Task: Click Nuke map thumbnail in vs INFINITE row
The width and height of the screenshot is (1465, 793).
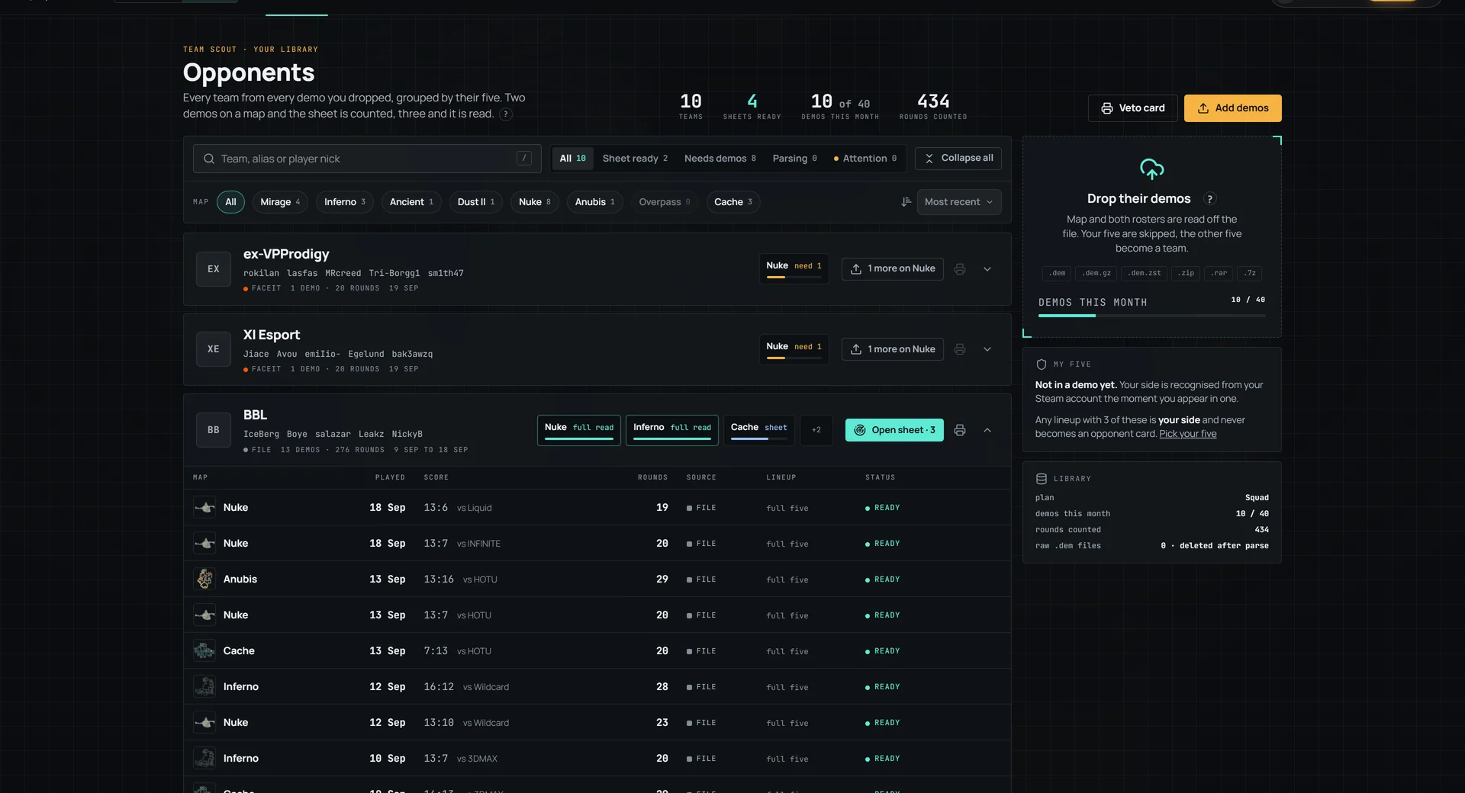Action: point(204,544)
